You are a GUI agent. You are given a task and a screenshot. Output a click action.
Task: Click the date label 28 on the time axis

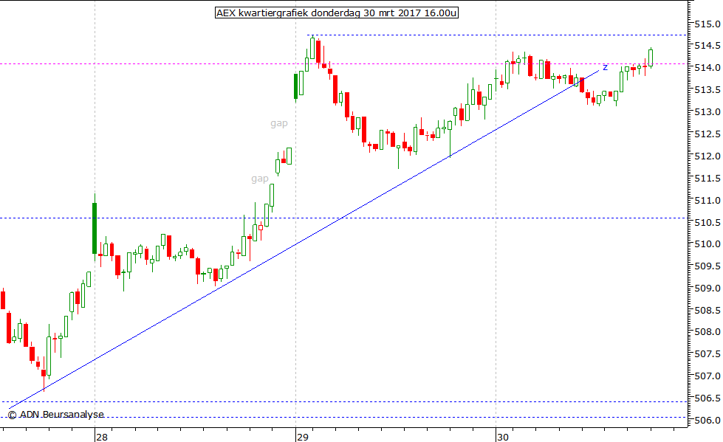pos(102,437)
